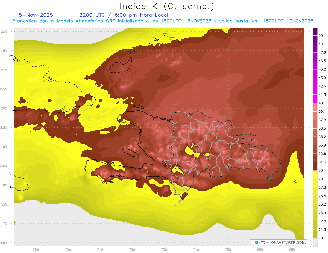Screen dimensions: 328x253
Task: Click the '72W' longitude label
Action: (164, 249)
